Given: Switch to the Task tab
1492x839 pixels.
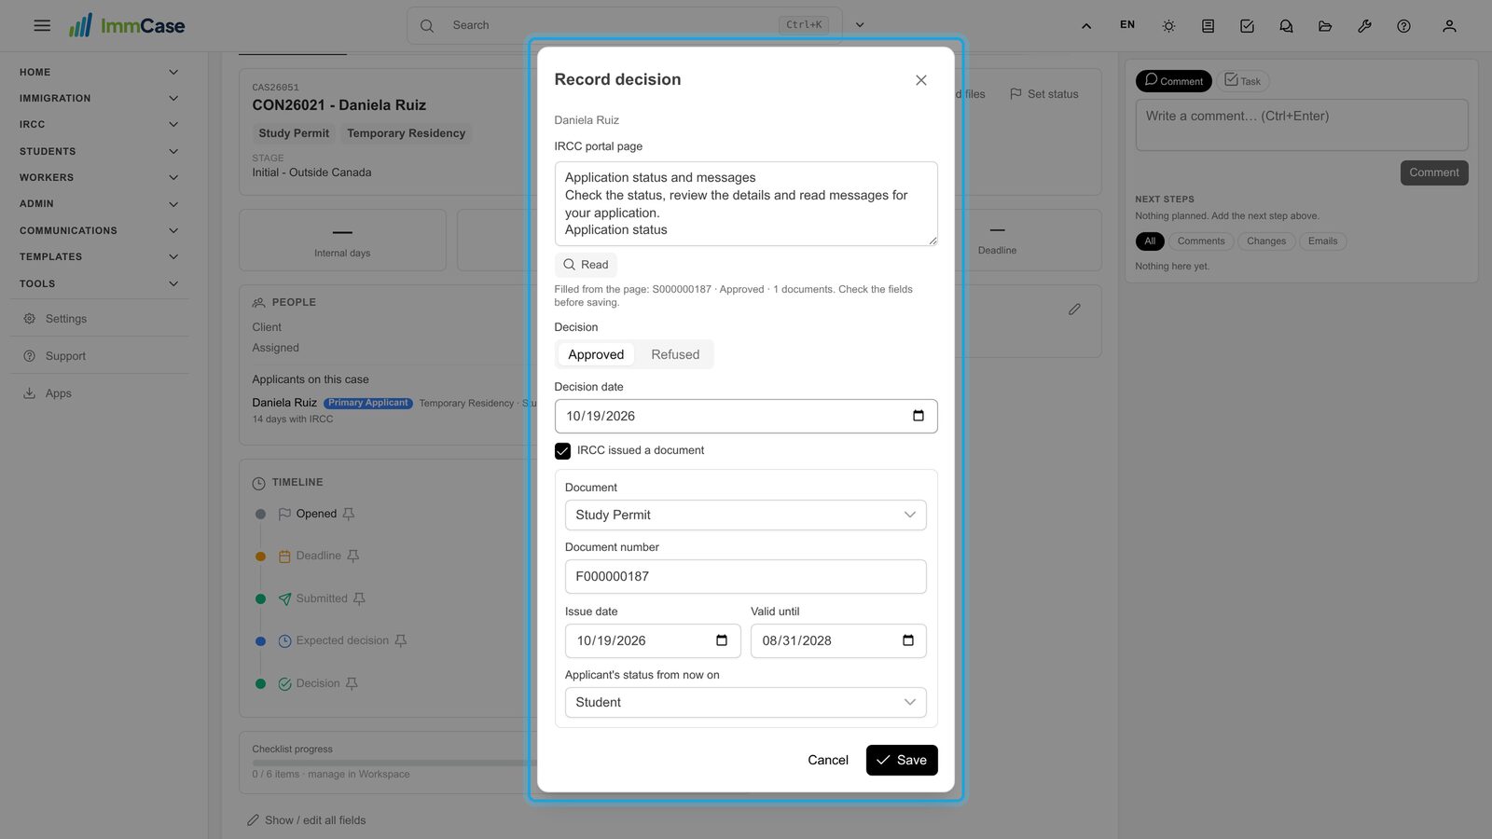Looking at the screenshot, I should (x=1243, y=81).
